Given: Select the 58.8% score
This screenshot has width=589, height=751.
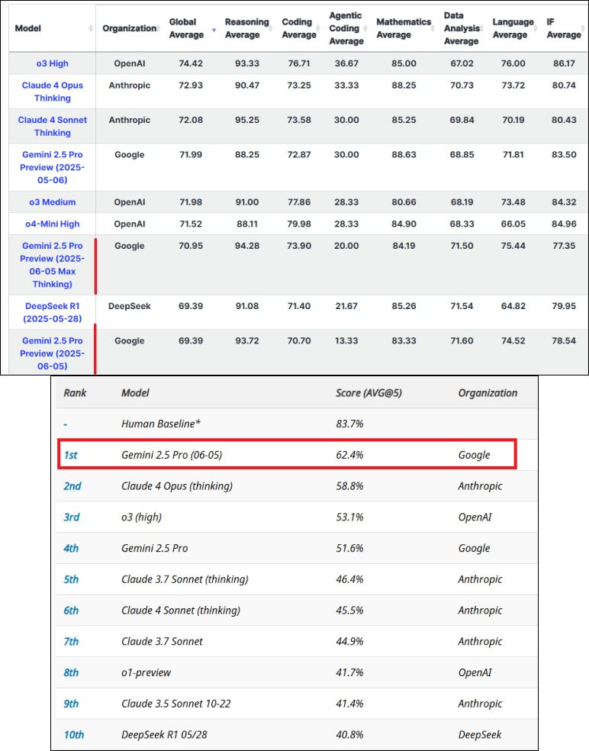Looking at the screenshot, I should (x=349, y=486).
